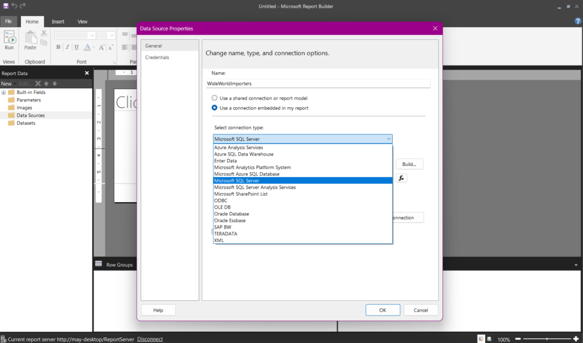Collapse the Select connection type combo box

coord(388,139)
